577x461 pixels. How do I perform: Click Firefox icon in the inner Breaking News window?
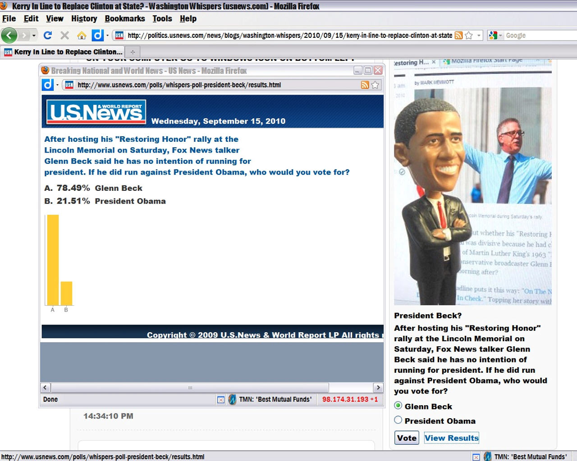(45, 70)
